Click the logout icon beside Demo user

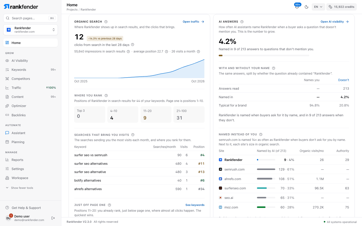[53, 218]
